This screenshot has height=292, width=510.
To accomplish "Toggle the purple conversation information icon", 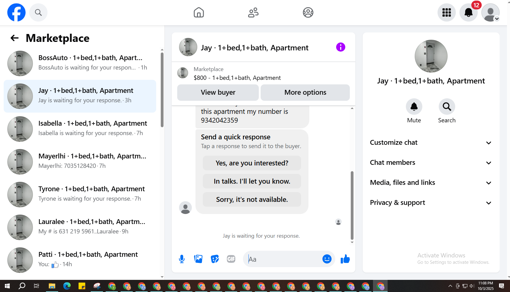I will point(341,47).
